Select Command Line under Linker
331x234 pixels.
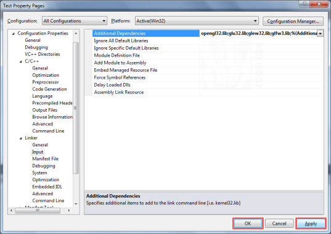click(48, 201)
